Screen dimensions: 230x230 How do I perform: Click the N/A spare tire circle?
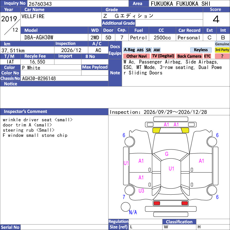pos(126,207)
